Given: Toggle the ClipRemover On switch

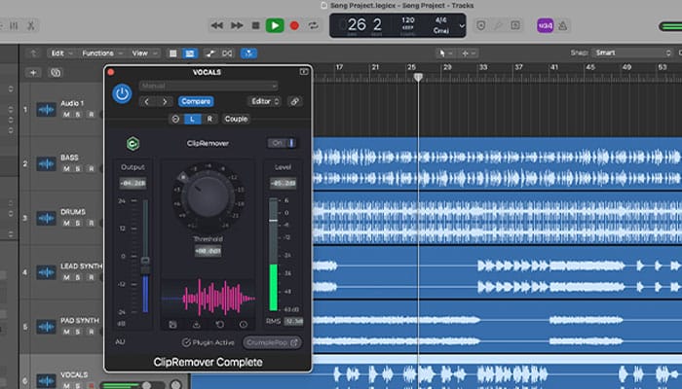Looking at the screenshot, I should (283, 143).
